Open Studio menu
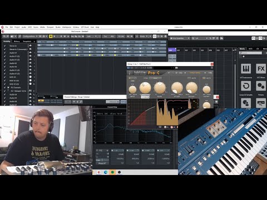 click(x=58, y=27)
